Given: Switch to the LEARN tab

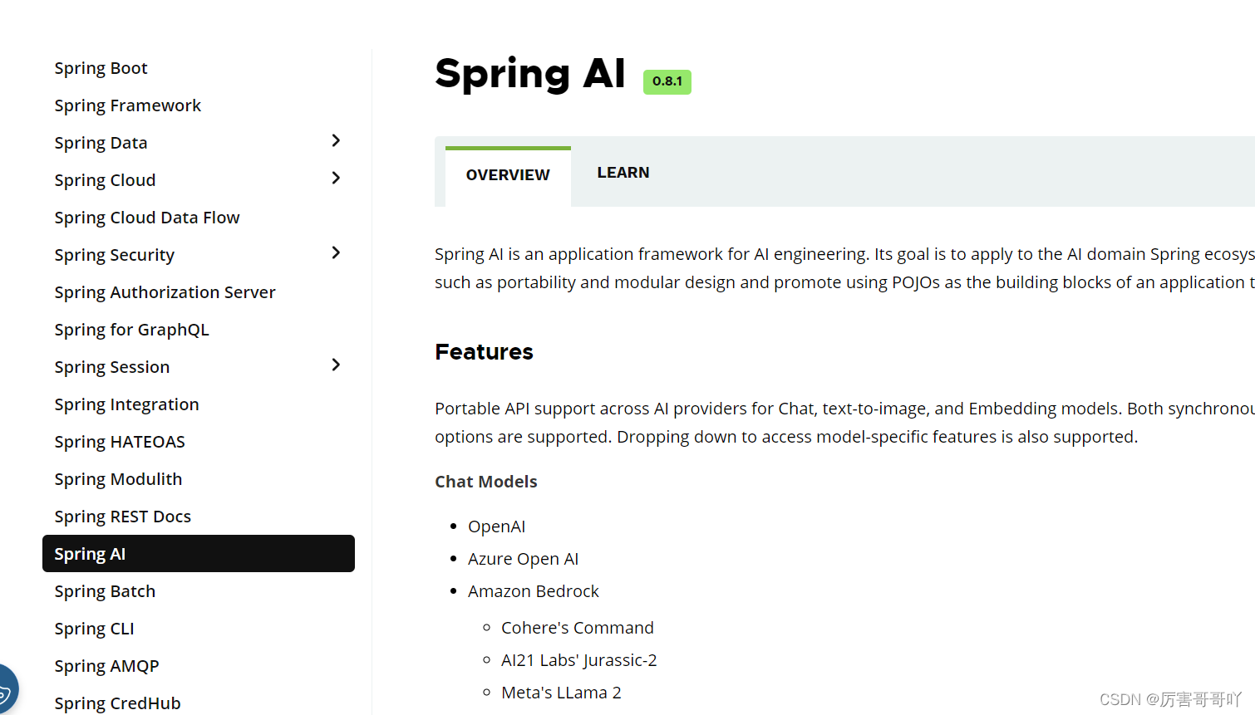Looking at the screenshot, I should point(623,173).
